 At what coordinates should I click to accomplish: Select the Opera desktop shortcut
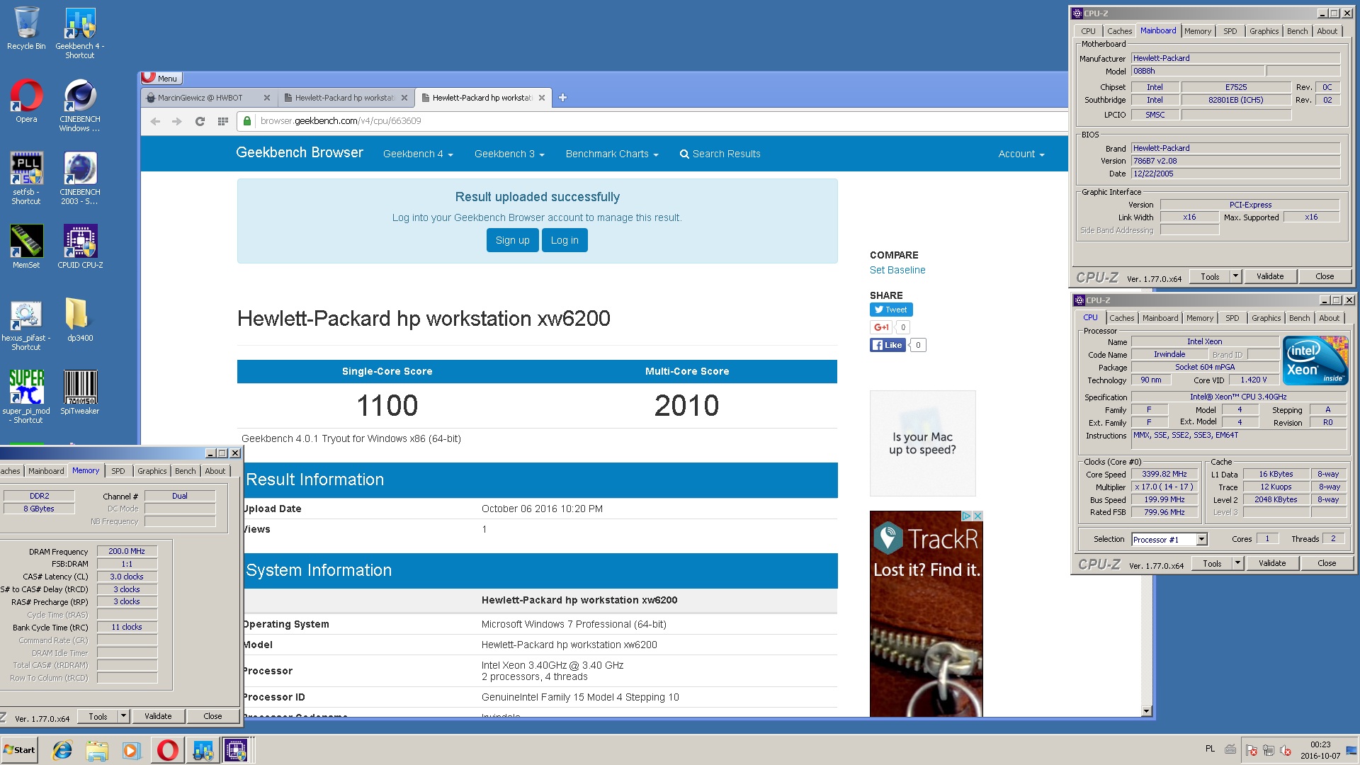click(26, 101)
